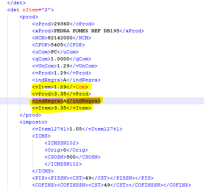Place cursor on NCM value 82142000
Image resolution: width=204 pixels, height=190 pixels.
60,38
